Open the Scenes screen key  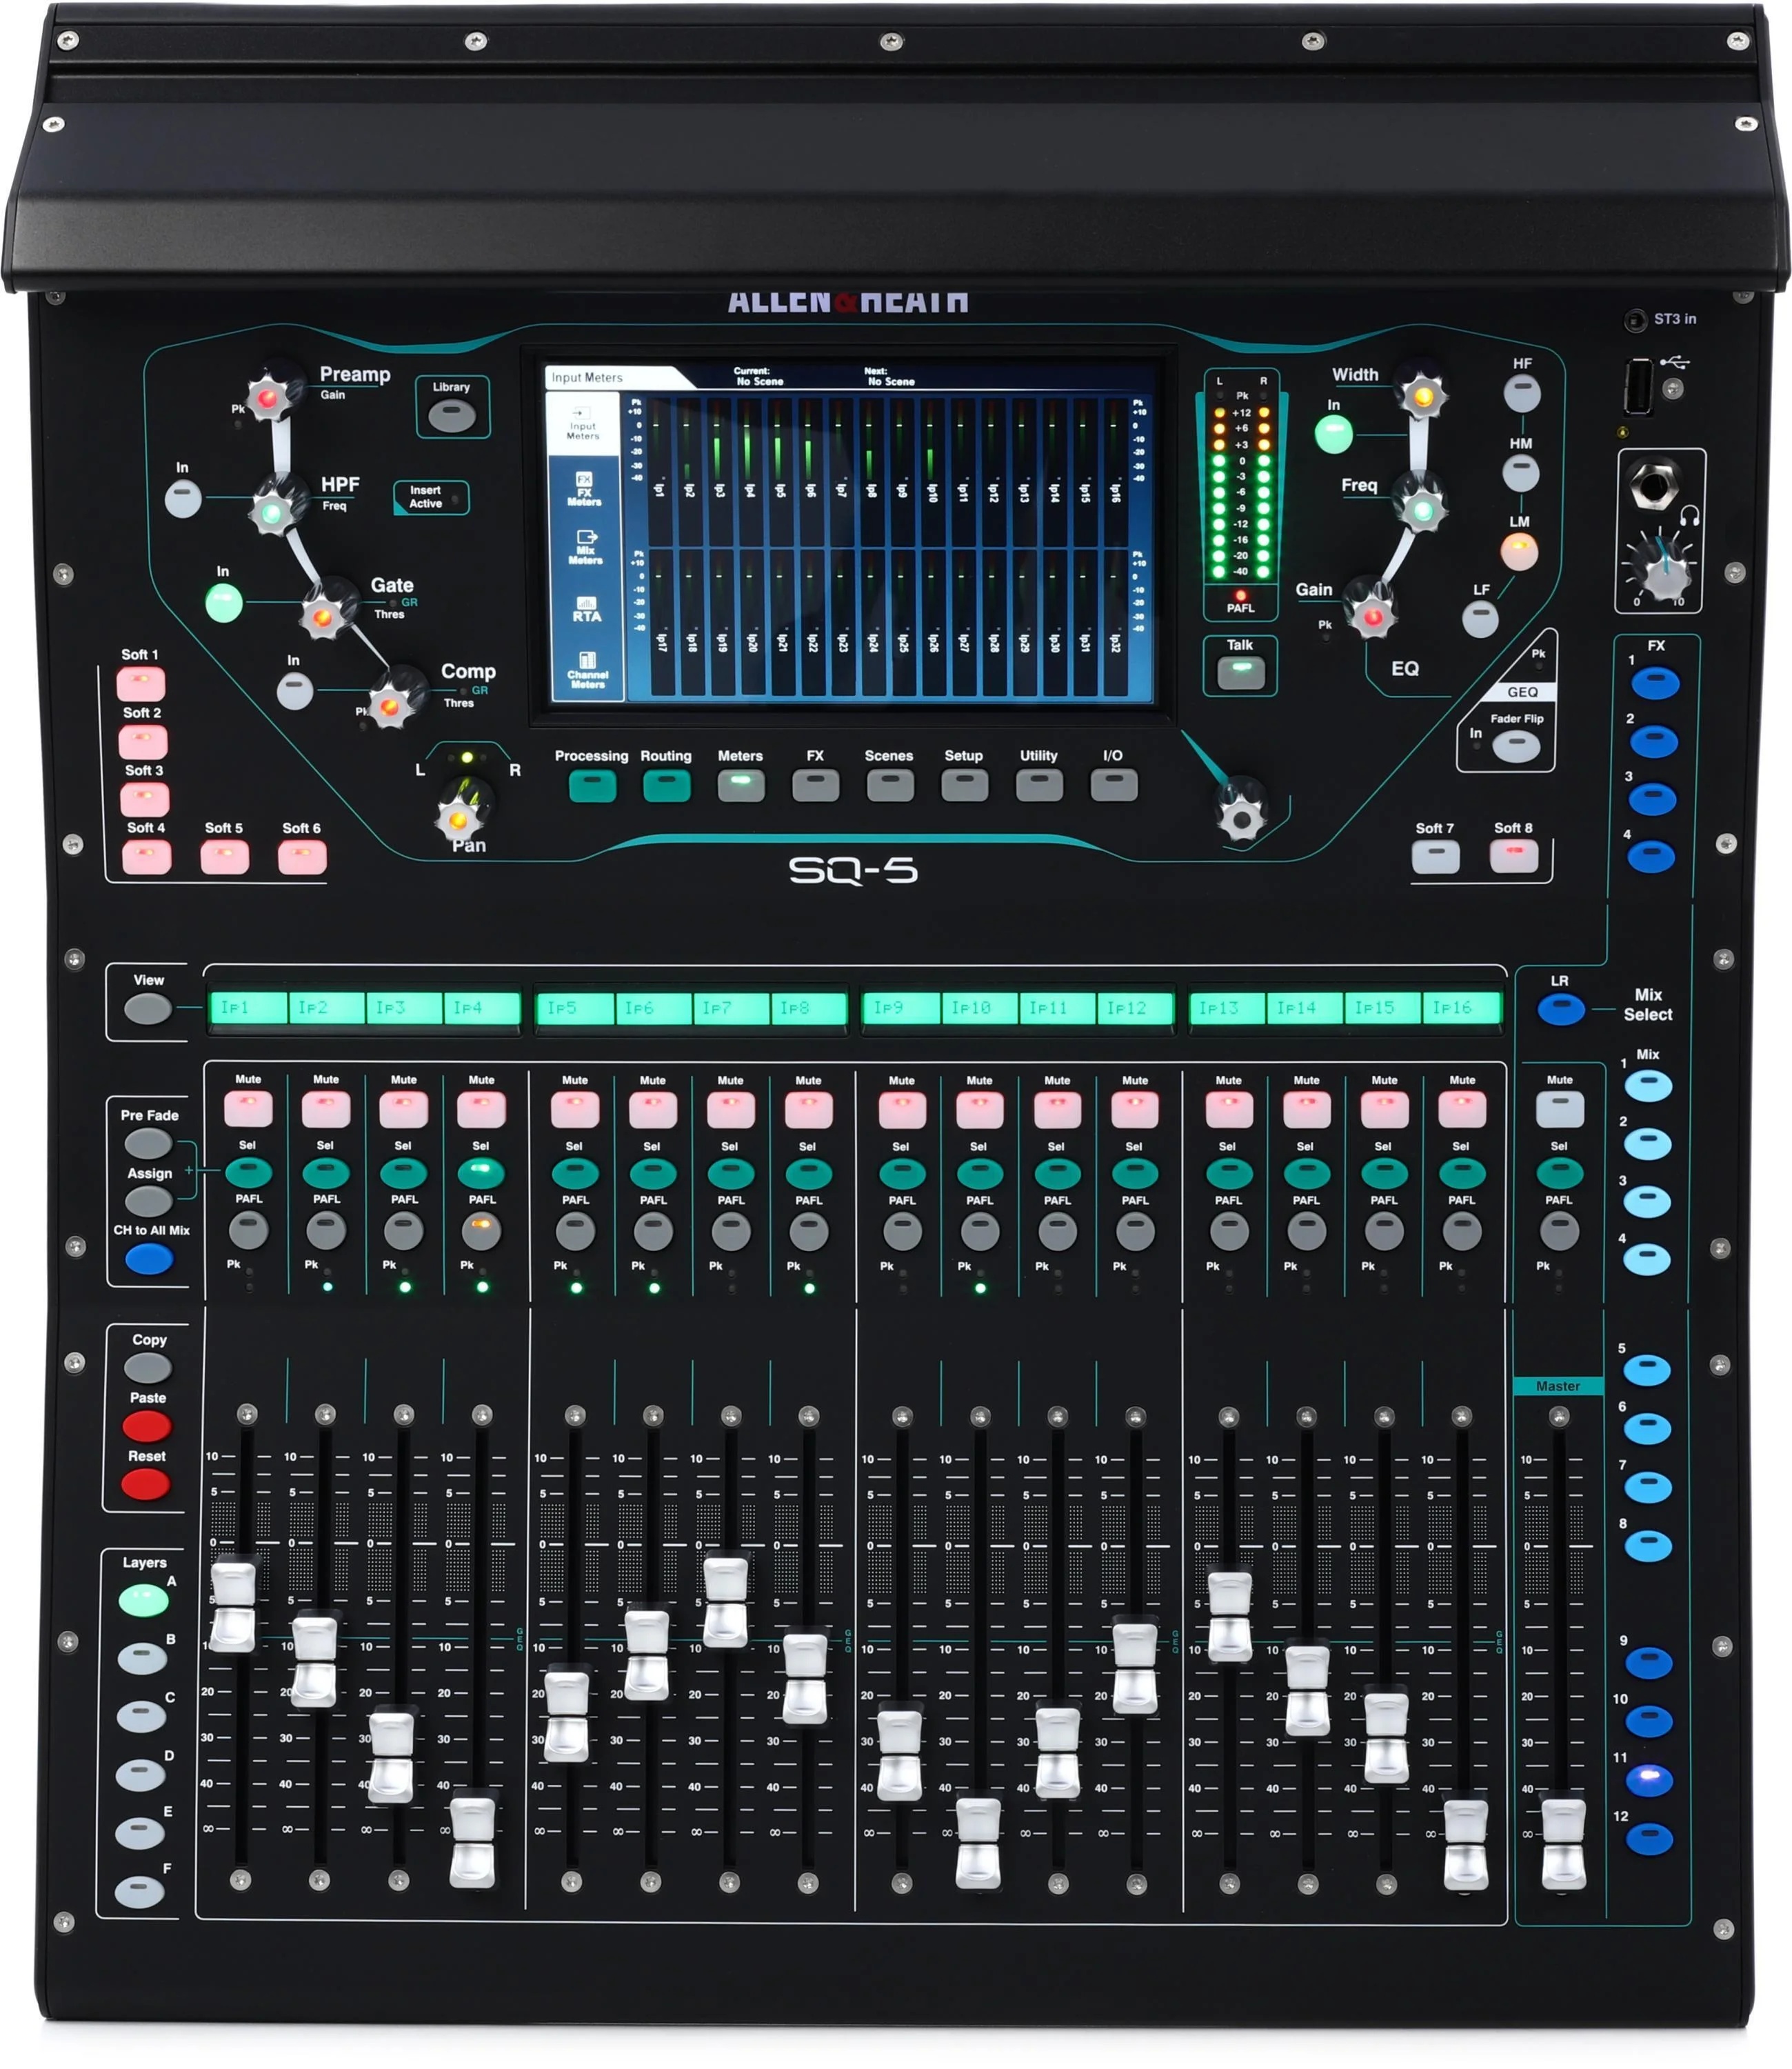(889, 786)
